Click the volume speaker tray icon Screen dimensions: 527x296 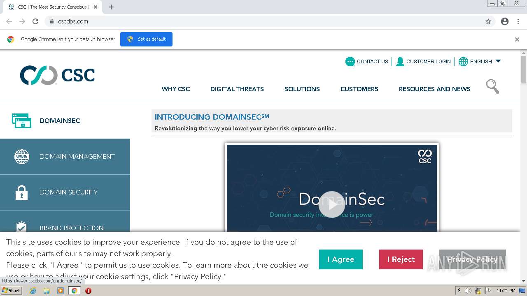pyautogui.click(x=468, y=291)
